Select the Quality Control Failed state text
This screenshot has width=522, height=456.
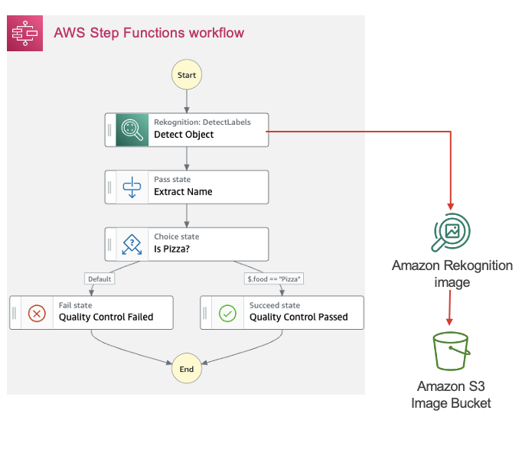coord(106,317)
